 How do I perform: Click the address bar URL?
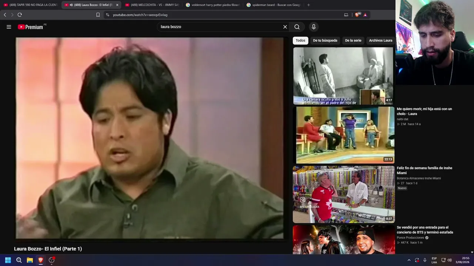140,15
